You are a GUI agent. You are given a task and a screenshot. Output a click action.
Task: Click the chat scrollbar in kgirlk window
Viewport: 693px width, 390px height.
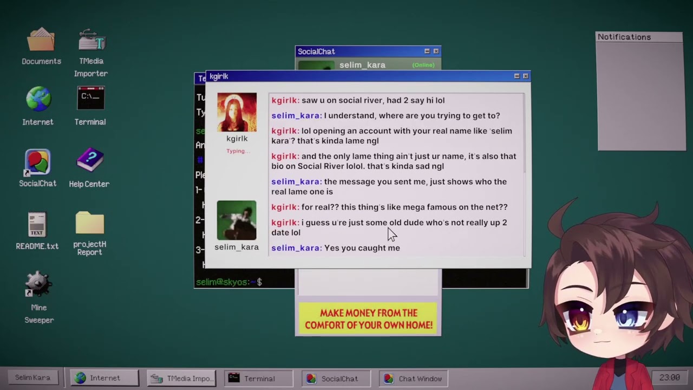(525, 134)
